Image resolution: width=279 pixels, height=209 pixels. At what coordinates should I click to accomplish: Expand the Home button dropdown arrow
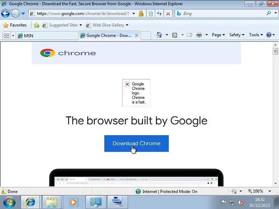[167, 35]
